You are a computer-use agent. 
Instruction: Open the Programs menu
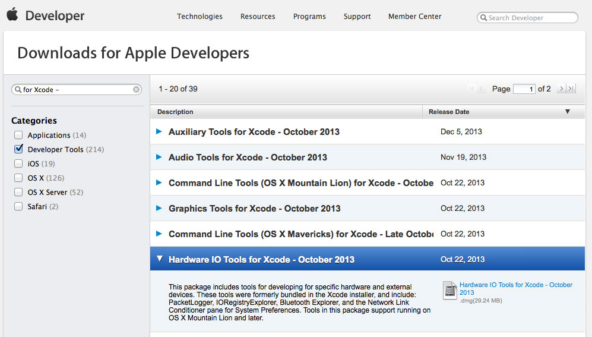point(309,17)
